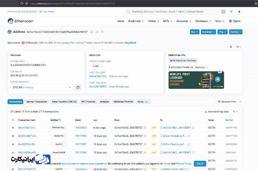258x171 pixels.
Task: Open the token holdings wallet icon button
Action: point(78,87)
